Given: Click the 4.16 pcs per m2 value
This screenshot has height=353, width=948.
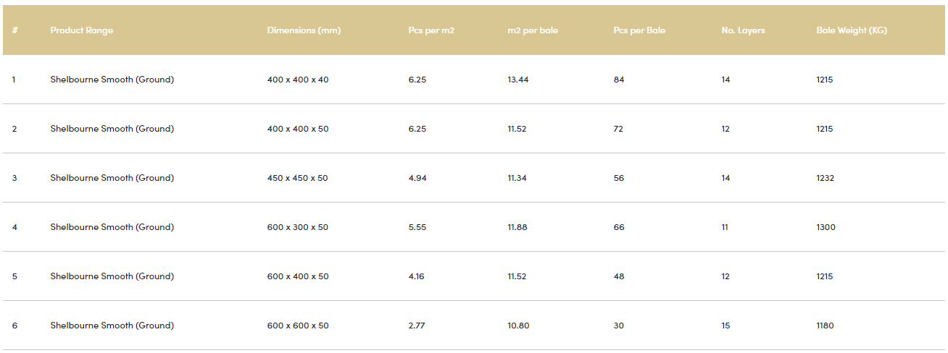Looking at the screenshot, I should 417,276.
